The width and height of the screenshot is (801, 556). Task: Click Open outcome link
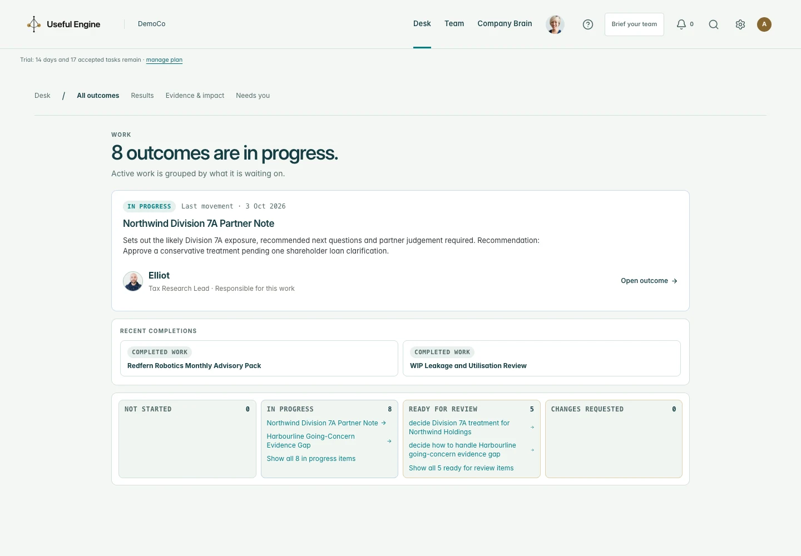[649, 281]
